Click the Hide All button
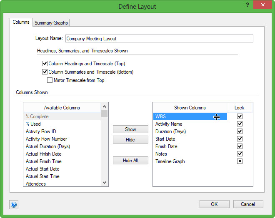The width and height of the screenshot is (275, 218). (x=130, y=161)
